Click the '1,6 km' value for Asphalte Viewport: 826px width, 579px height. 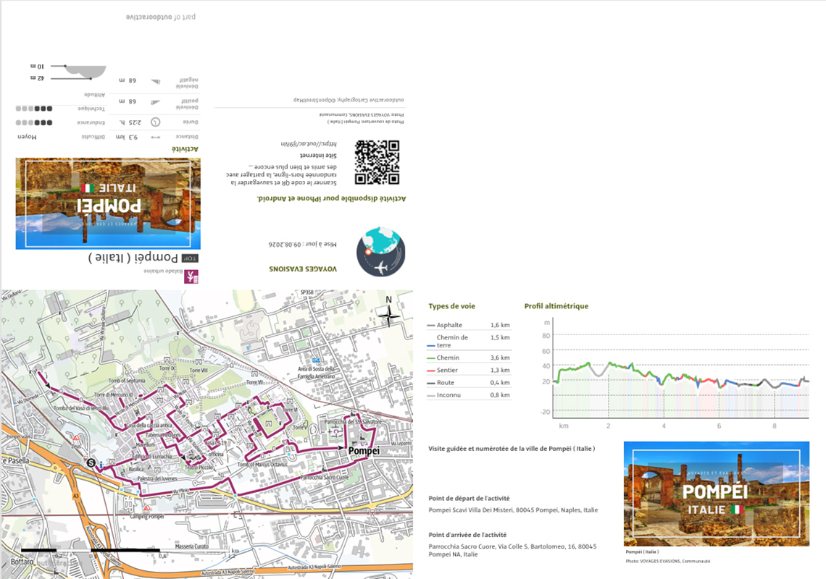(x=500, y=325)
